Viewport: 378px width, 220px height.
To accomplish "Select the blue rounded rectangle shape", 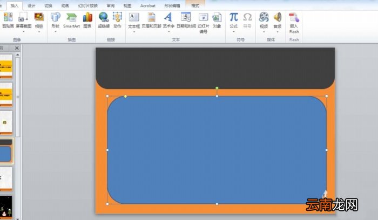I will (217, 150).
